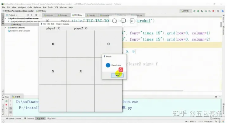The width and height of the screenshot is (228, 123).
Task: Click the center X cell on the board
Action: coord(80,71)
